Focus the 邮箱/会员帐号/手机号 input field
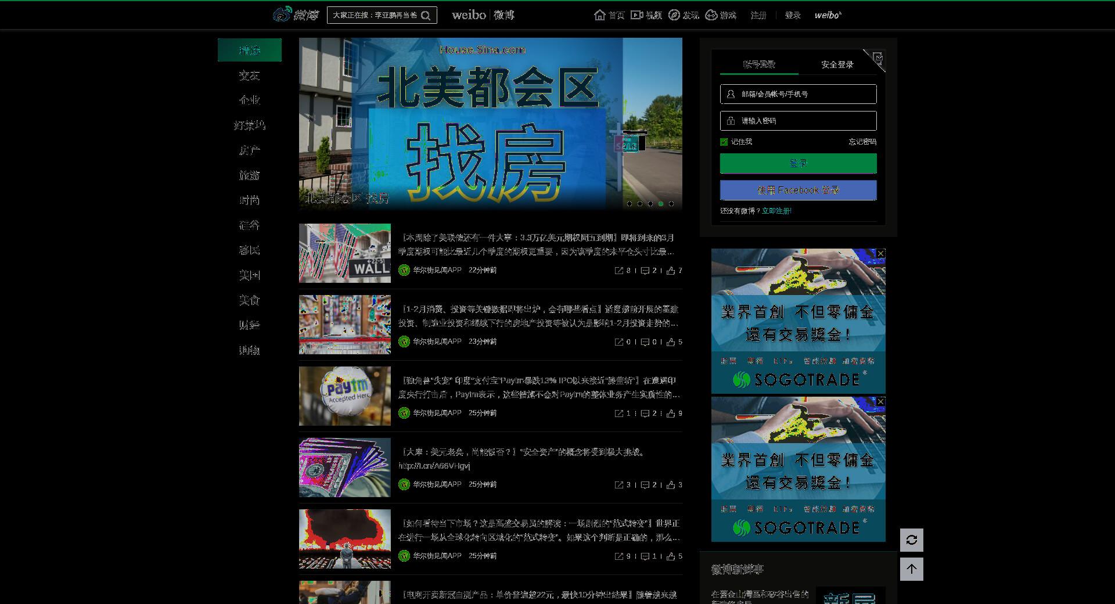 click(799, 94)
